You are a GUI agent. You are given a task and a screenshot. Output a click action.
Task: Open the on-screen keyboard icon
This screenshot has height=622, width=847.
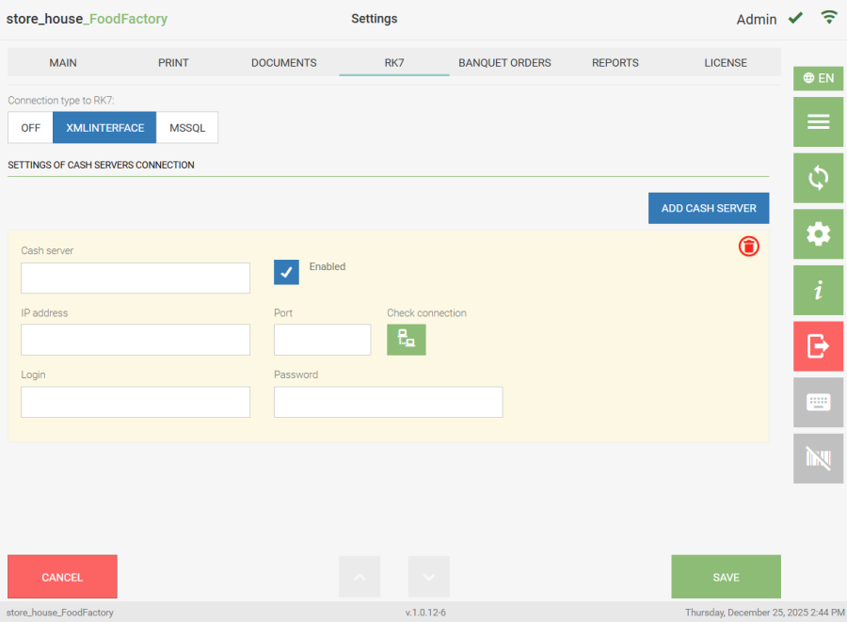(818, 403)
